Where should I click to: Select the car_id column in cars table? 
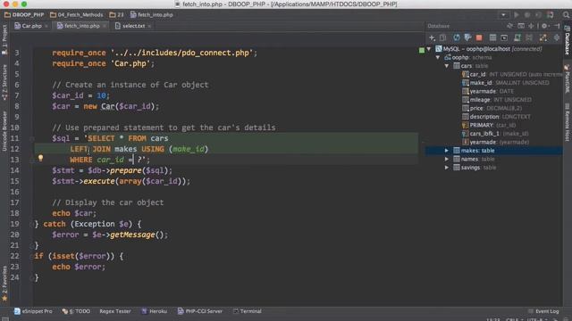tap(512, 74)
